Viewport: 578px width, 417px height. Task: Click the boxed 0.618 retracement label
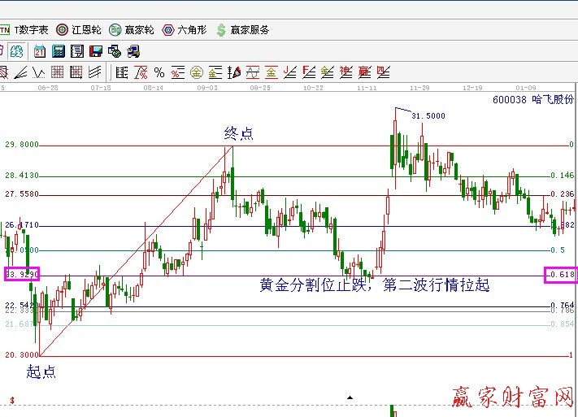coord(561,275)
